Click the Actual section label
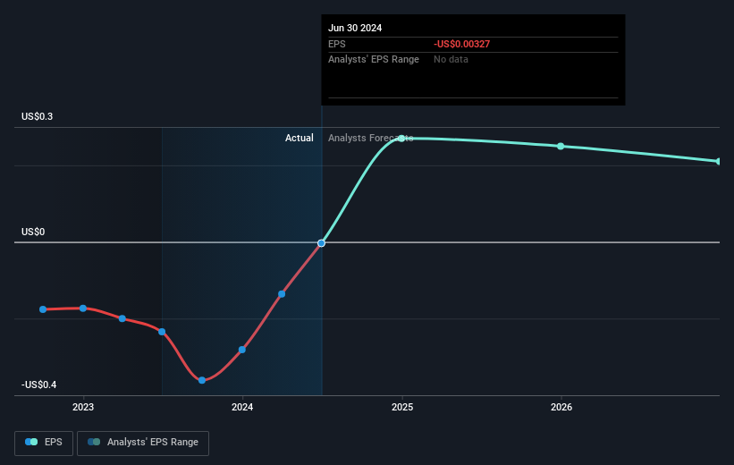Image resolution: width=734 pixels, height=465 pixels. (300, 138)
